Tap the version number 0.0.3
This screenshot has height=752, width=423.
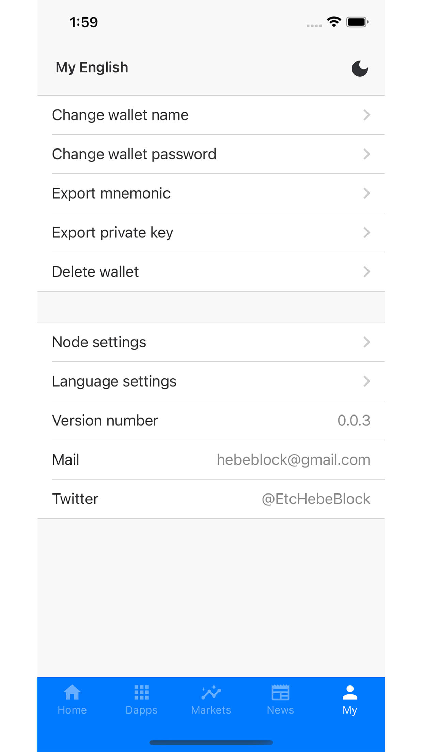tap(354, 421)
